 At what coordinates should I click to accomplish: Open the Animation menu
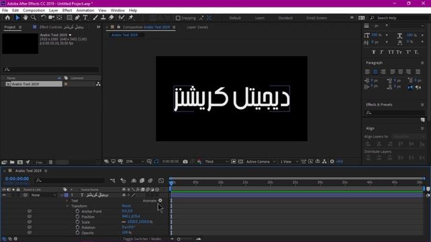click(x=85, y=10)
